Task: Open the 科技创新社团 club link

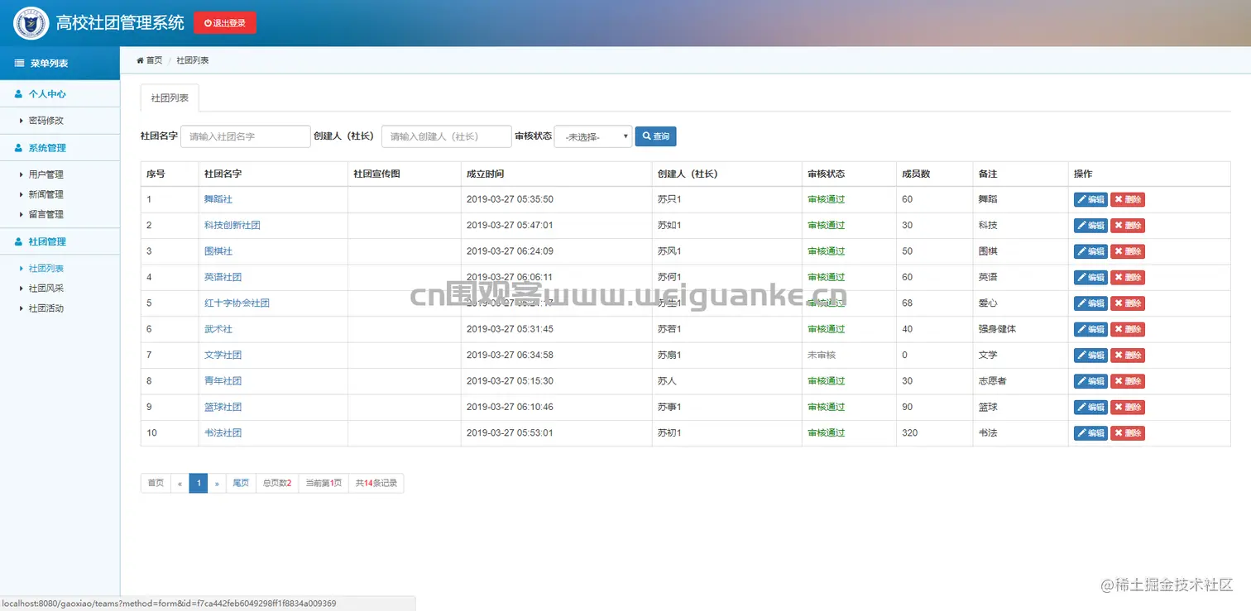Action: (232, 225)
